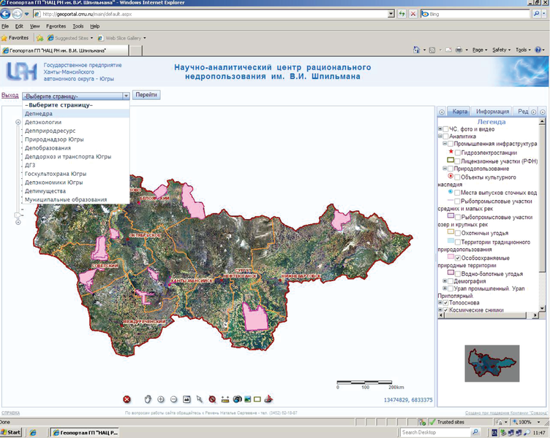Click the Выход link
550x438 pixels.
[10, 96]
